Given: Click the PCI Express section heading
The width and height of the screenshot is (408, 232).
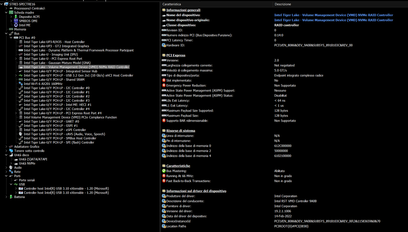Looking at the screenshot, I should pyautogui.click(x=176, y=55).
